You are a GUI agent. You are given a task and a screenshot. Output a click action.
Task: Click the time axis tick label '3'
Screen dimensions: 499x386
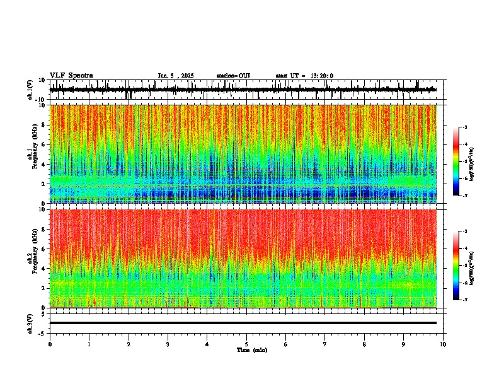168,344
